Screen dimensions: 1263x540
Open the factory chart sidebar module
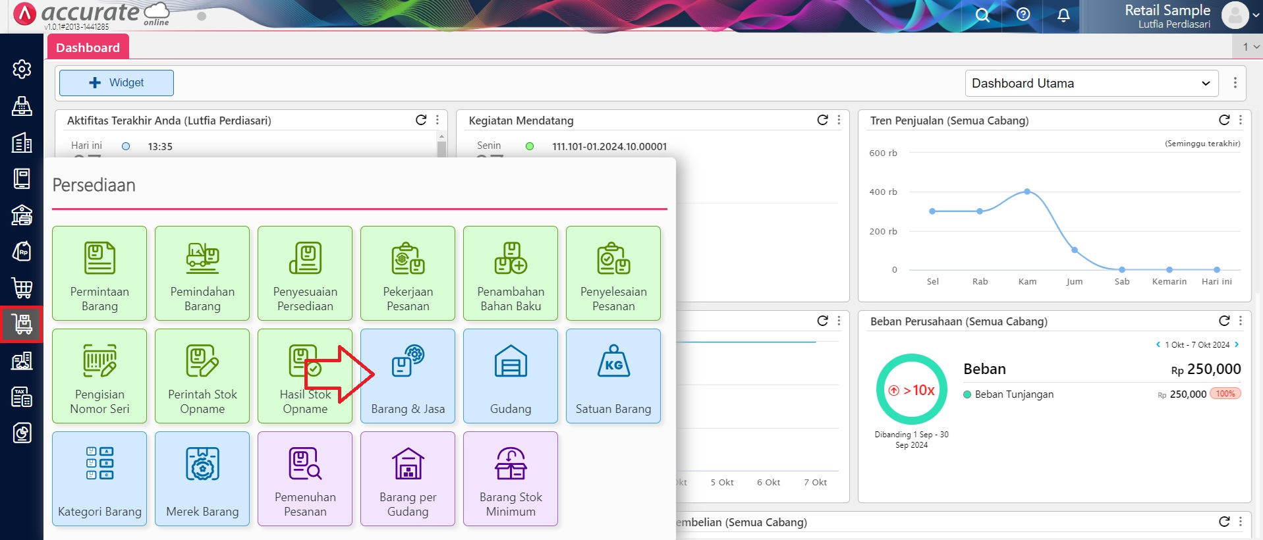[x=22, y=360]
